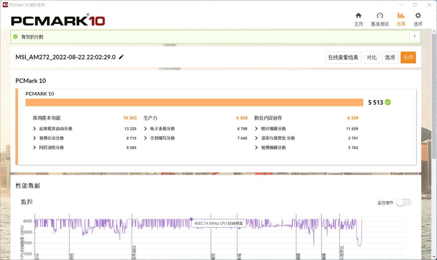Open the 基准测试 gauge icon
The height and width of the screenshot is (260, 437).
(x=380, y=16)
